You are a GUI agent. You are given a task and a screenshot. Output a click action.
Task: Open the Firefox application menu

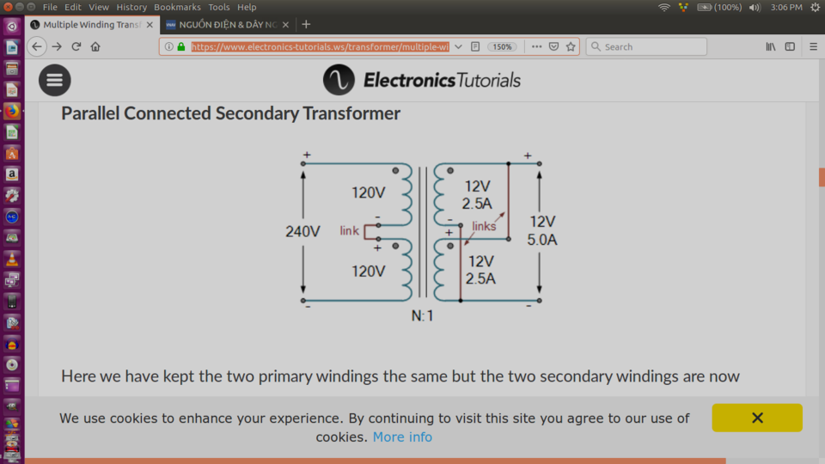[x=813, y=46]
